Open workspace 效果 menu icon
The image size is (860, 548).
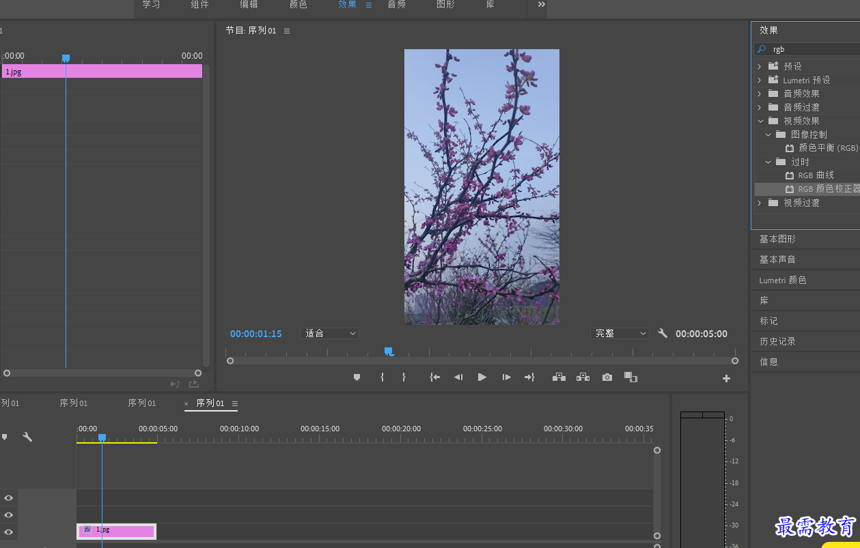[x=369, y=5]
